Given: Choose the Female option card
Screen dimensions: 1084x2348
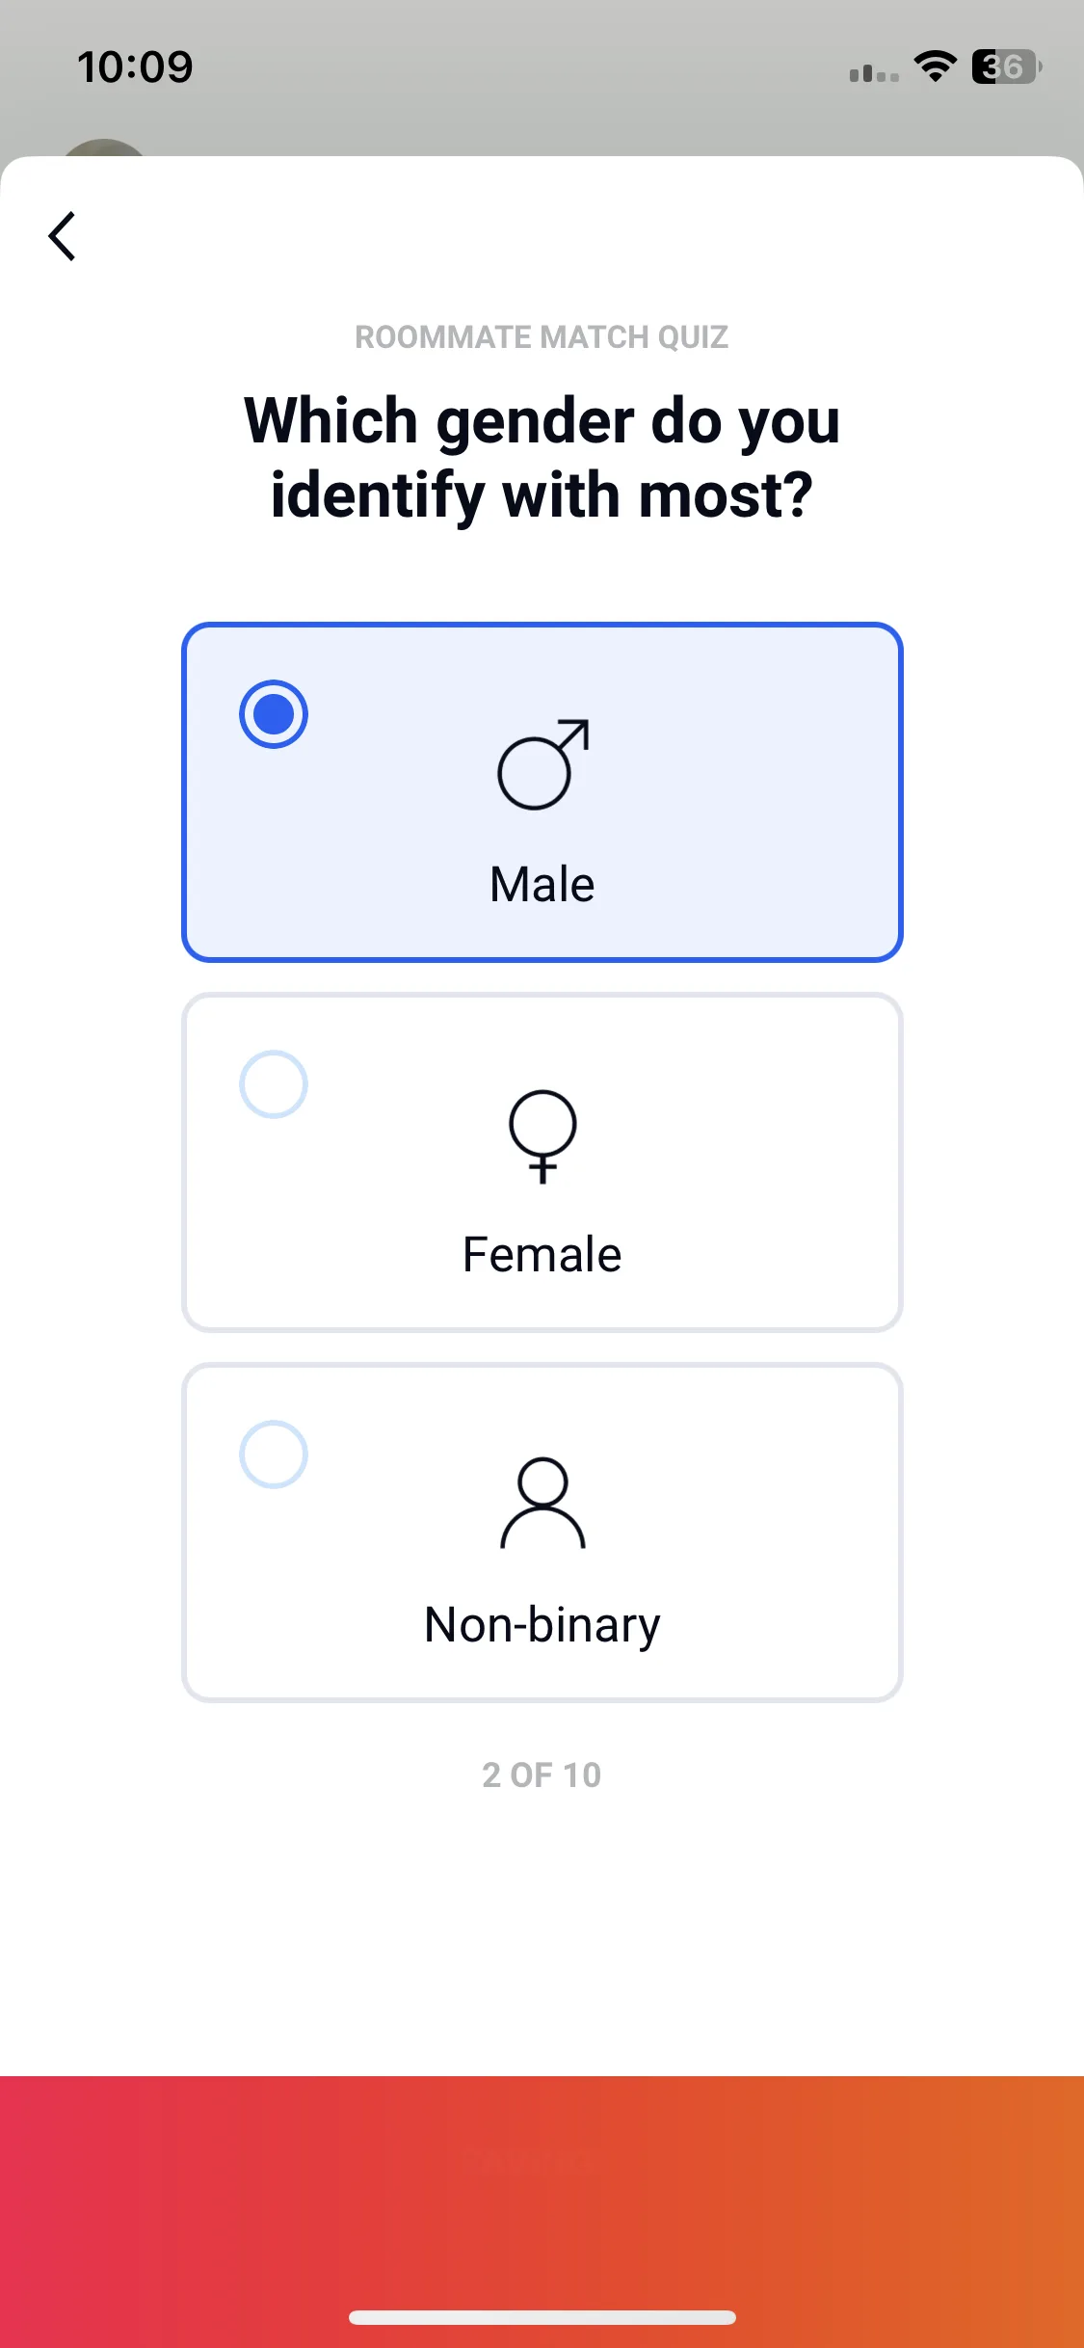Looking at the screenshot, I should click(x=542, y=1162).
